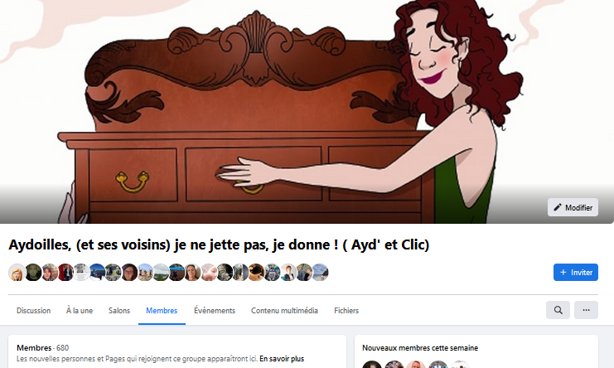Open the Évènements tab
This screenshot has width=614, height=368.
point(215,311)
